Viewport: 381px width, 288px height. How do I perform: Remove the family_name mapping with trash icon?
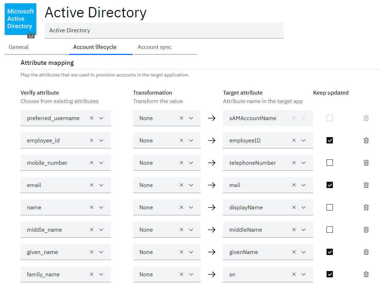point(366,275)
